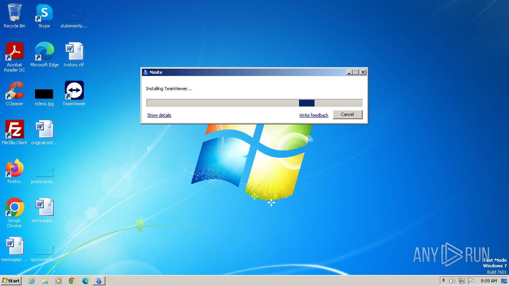Open the CCleaner desktop shortcut
The height and width of the screenshot is (286, 509).
(14, 94)
